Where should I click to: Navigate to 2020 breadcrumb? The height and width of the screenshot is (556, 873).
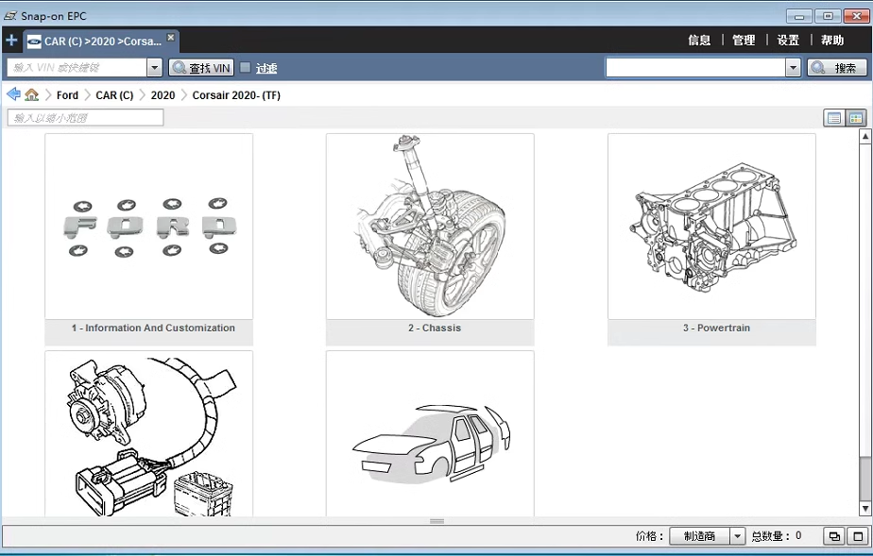pos(163,95)
